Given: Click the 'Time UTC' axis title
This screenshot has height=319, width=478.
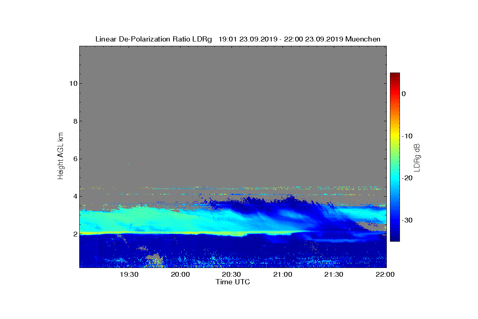Looking at the screenshot, I should 233,282.
